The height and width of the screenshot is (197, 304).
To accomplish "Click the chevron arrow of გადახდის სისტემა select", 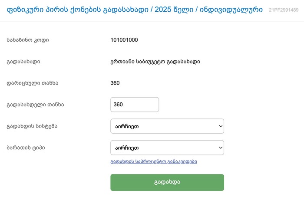I will [x=218, y=126].
